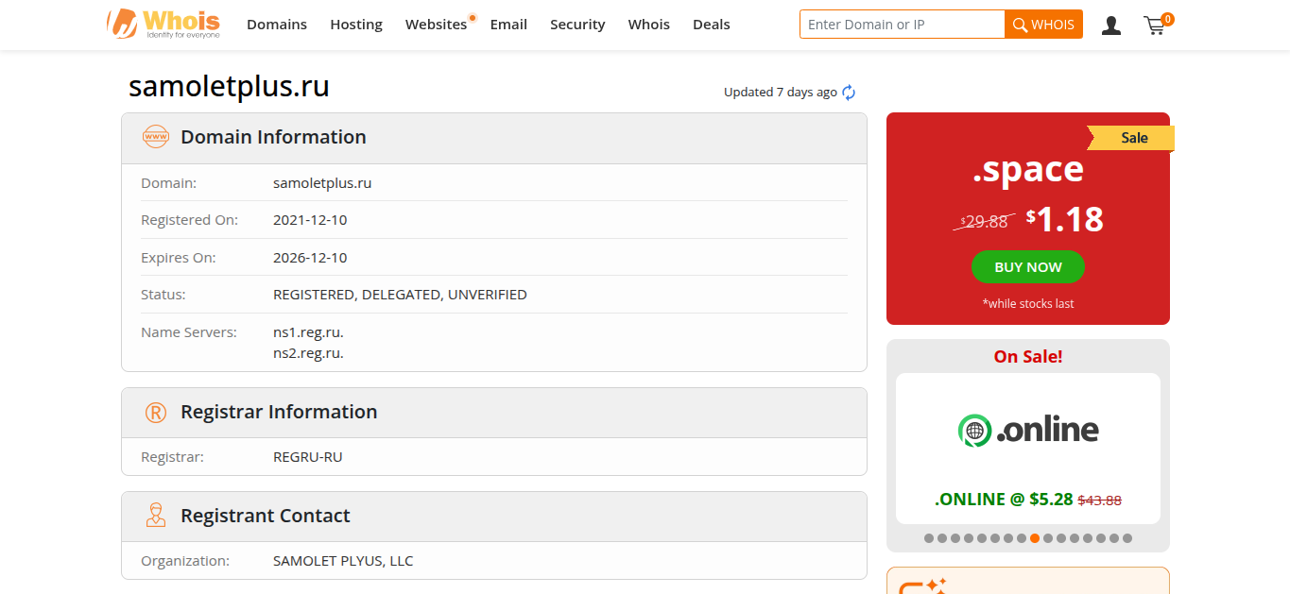Click the .space domain name text

coord(1028,170)
